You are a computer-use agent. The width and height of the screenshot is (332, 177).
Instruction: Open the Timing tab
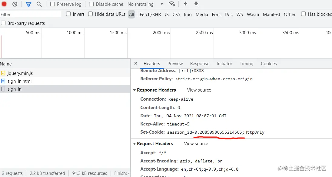(247, 64)
